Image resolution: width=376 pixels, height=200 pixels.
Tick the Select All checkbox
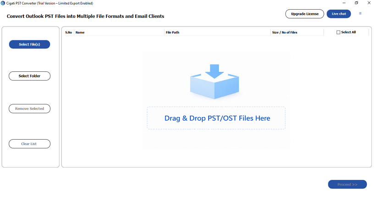pyautogui.click(x=338, y=32)
